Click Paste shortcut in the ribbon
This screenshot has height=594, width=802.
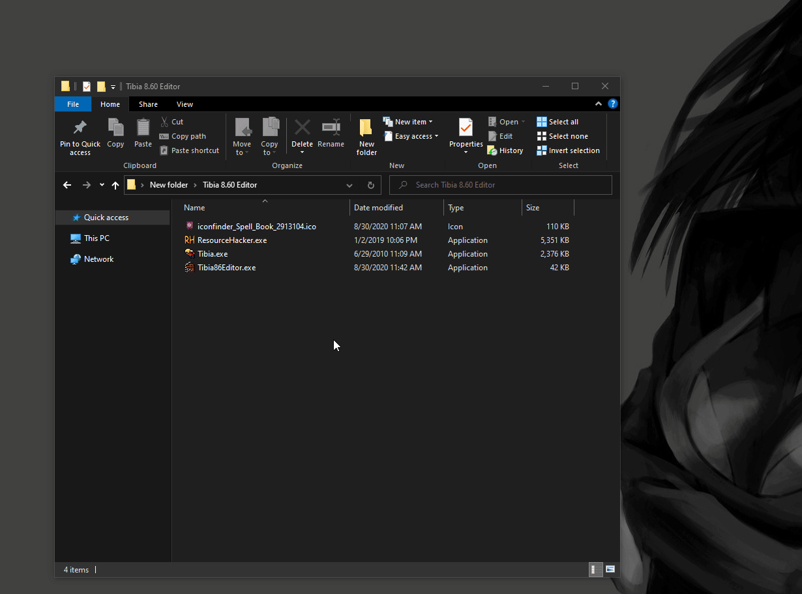click(x=189, y=150)
